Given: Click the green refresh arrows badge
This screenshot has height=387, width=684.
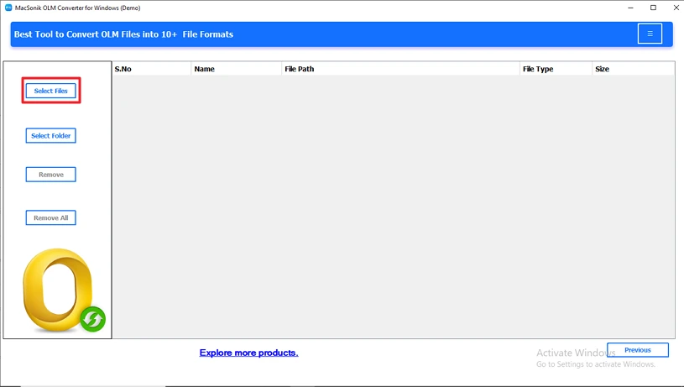Looking at the screenshot, I should click(92, 319).
